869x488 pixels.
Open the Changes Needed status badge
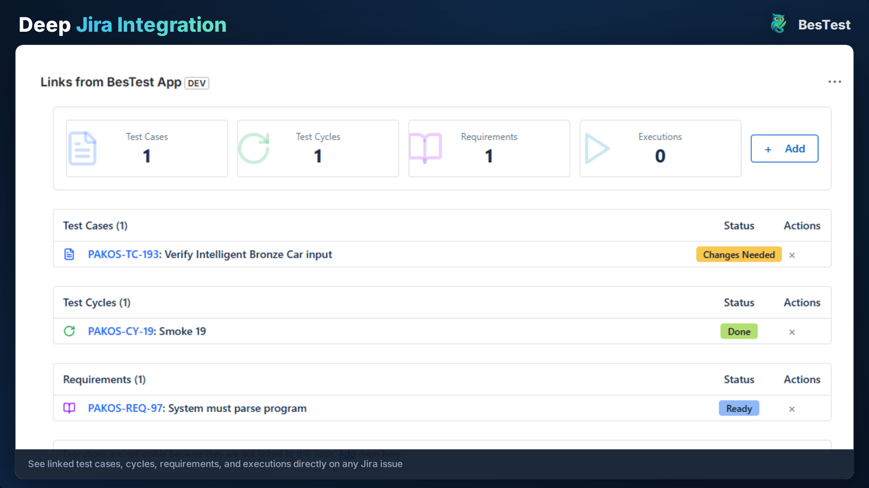(738, 254)
